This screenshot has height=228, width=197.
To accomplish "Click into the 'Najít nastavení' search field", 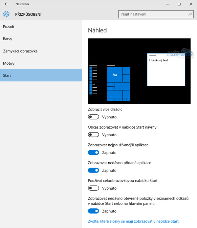I will pos(152,14).
